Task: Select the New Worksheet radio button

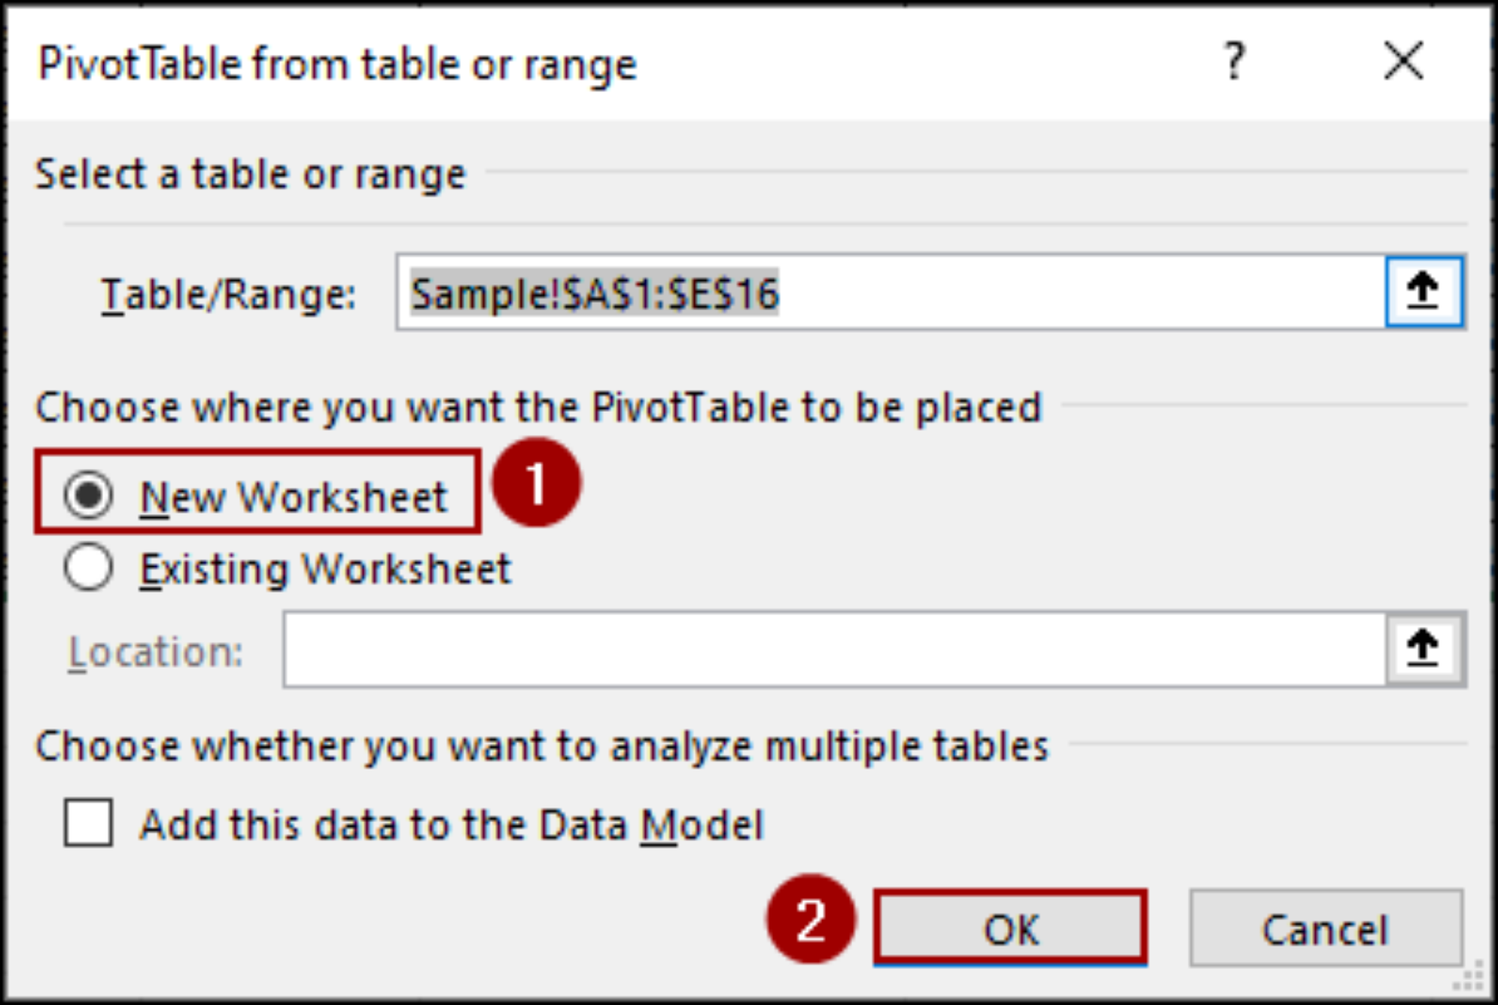Action: click(x=88, y=497)
